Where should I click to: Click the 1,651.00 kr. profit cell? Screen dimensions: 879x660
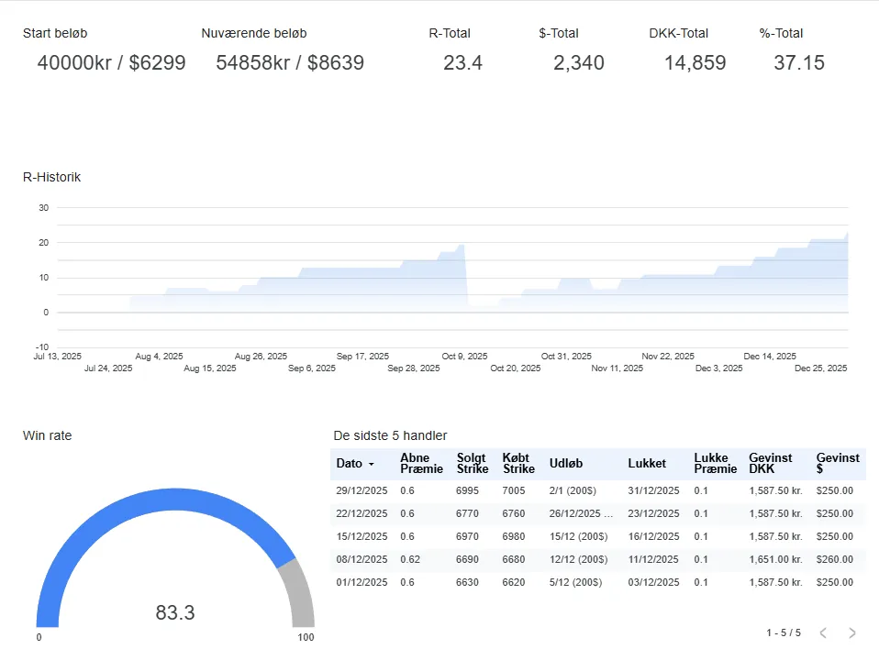[776, 560]
